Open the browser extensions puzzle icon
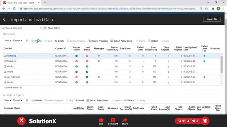Image resolution: width=227 pixels, height=127 pixels. (x=213, y=8)
